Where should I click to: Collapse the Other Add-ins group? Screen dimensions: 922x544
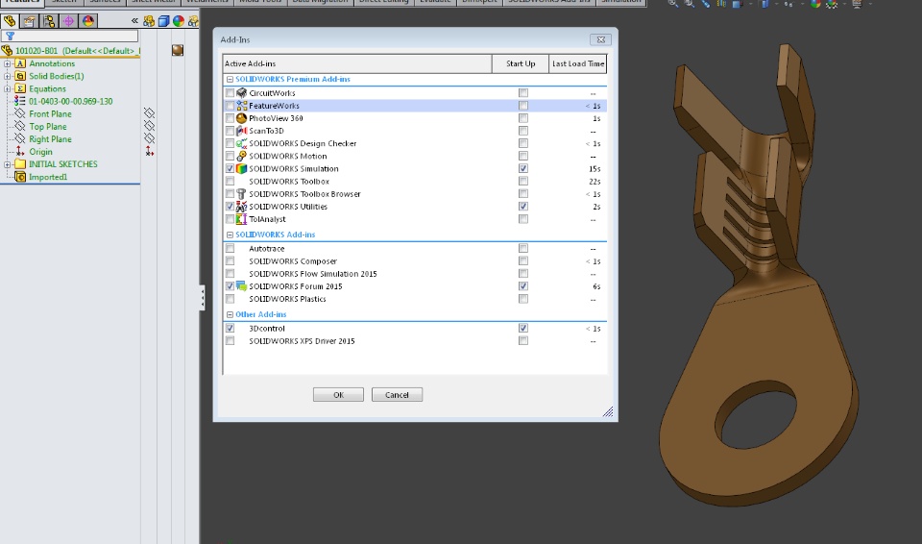(x=230, y=314)
